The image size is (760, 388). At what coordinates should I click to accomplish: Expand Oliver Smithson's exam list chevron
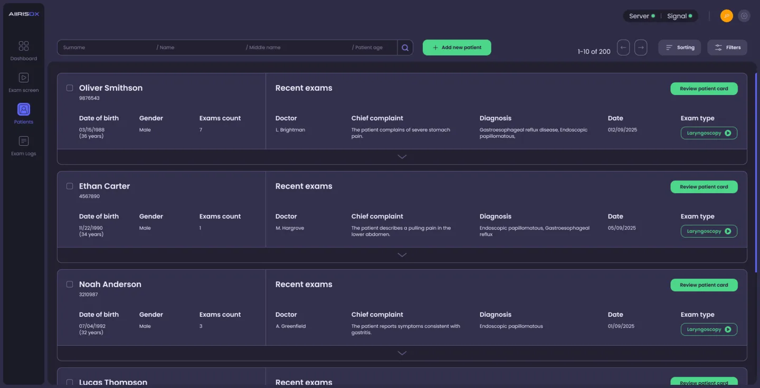(402, 157)
